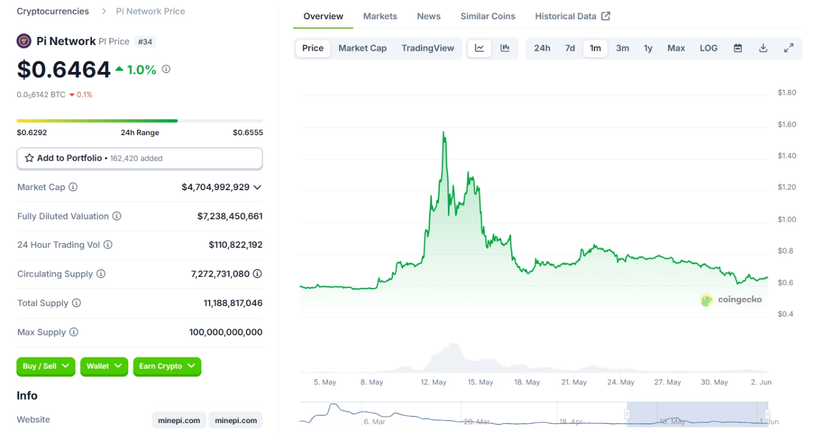Image resolution: width=832 pixels, height=433 pixels.
Task: Download chart data icon
Action: point(763,48)
